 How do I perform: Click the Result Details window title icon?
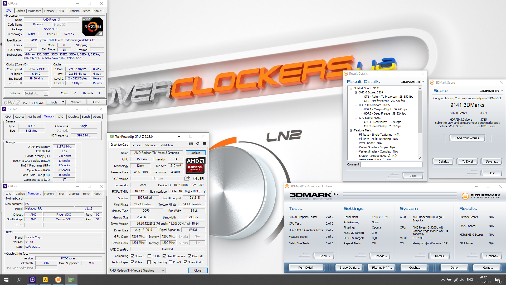(x=346, y=74)
